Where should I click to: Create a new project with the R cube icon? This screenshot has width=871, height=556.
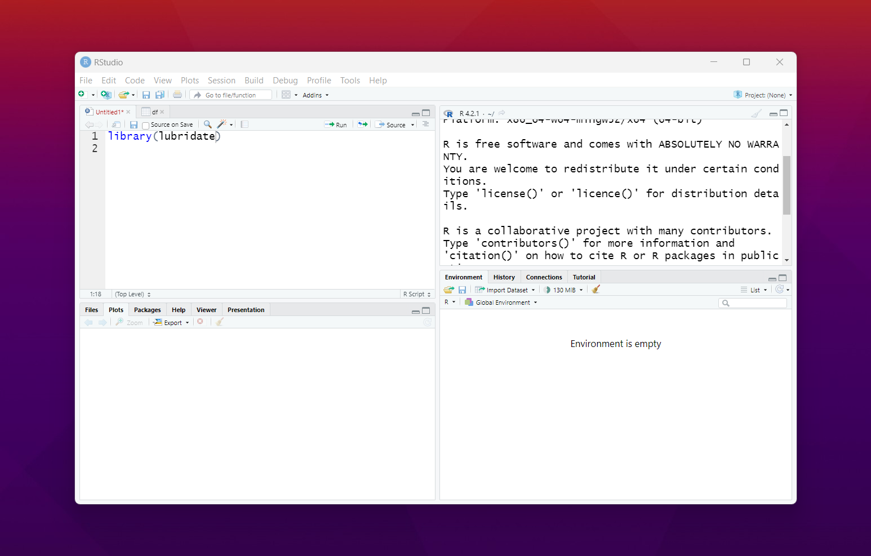(106, 95)
